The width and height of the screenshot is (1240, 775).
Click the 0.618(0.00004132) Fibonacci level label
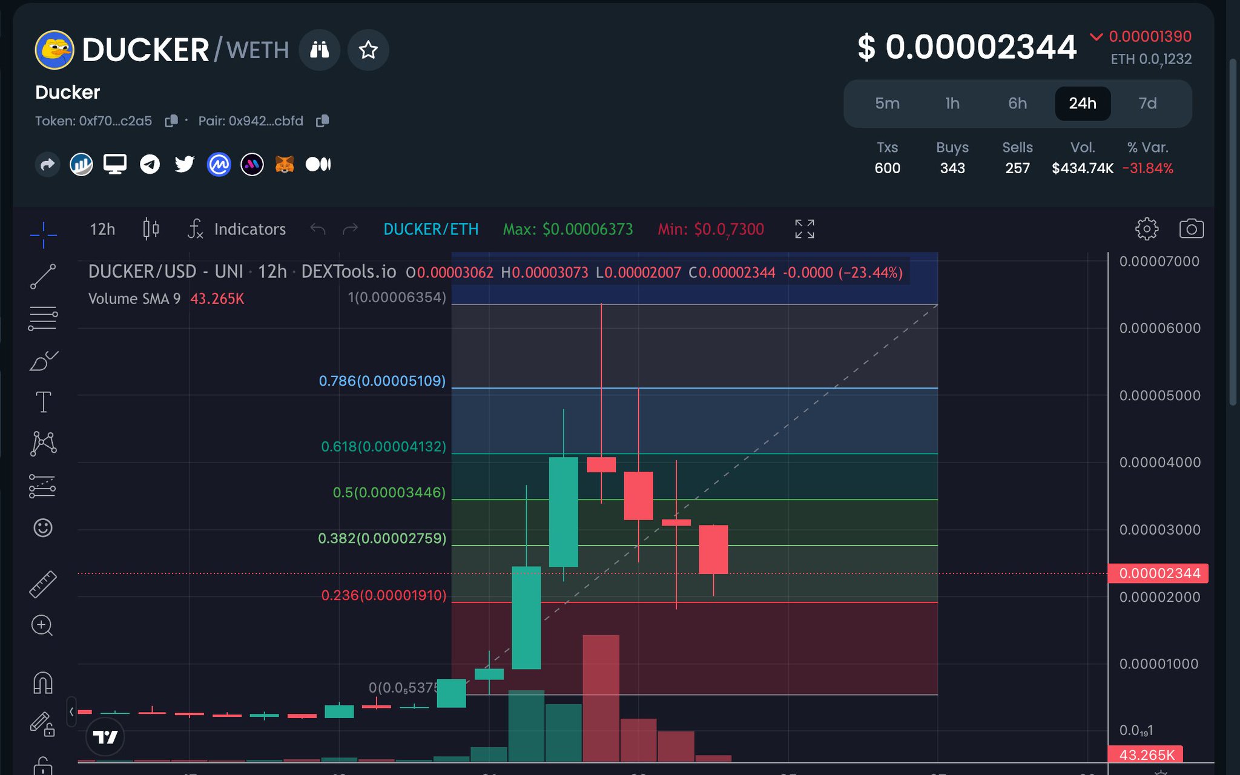point(383,447)
